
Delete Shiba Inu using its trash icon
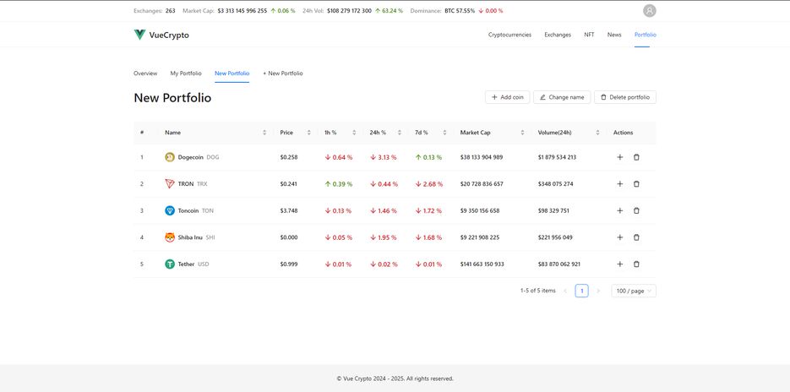point(636,237)
